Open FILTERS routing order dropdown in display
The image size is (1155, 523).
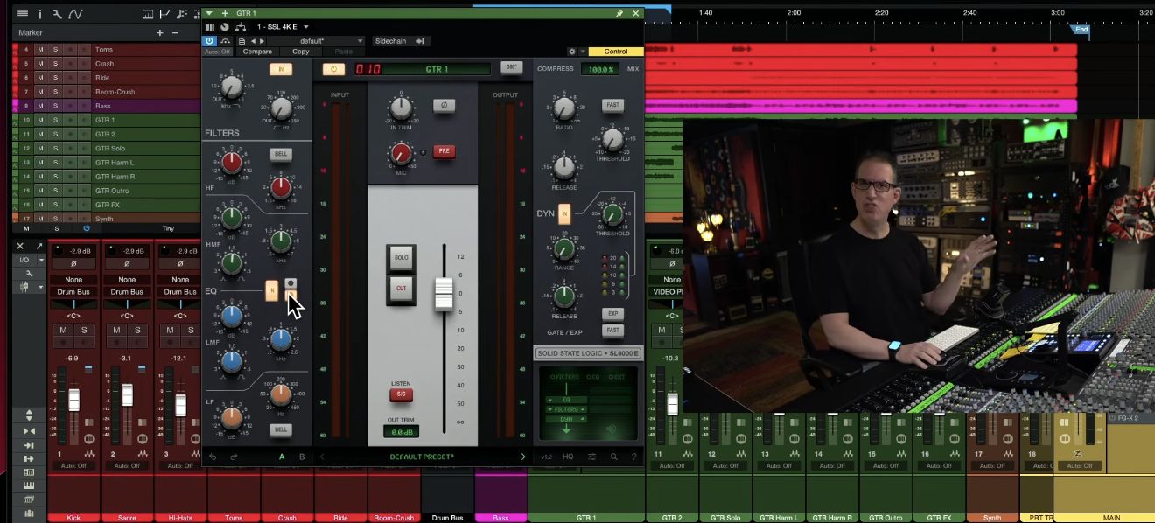point(565,409)
